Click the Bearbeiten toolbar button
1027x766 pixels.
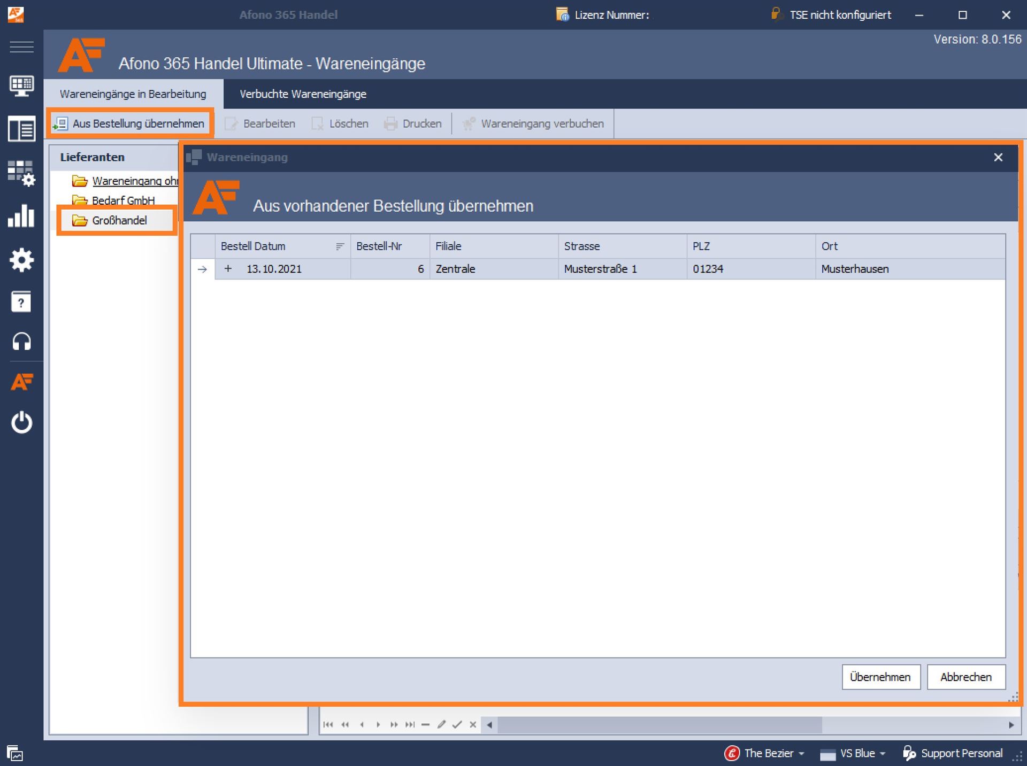tap(260, 123)
